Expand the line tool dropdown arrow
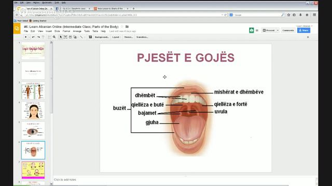Image resolution: width=332 pixels, height=186 pixels. point(85,37)
